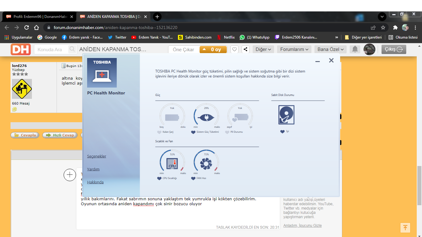Click the CPU temperature gauge icon

tap(172, 163)
